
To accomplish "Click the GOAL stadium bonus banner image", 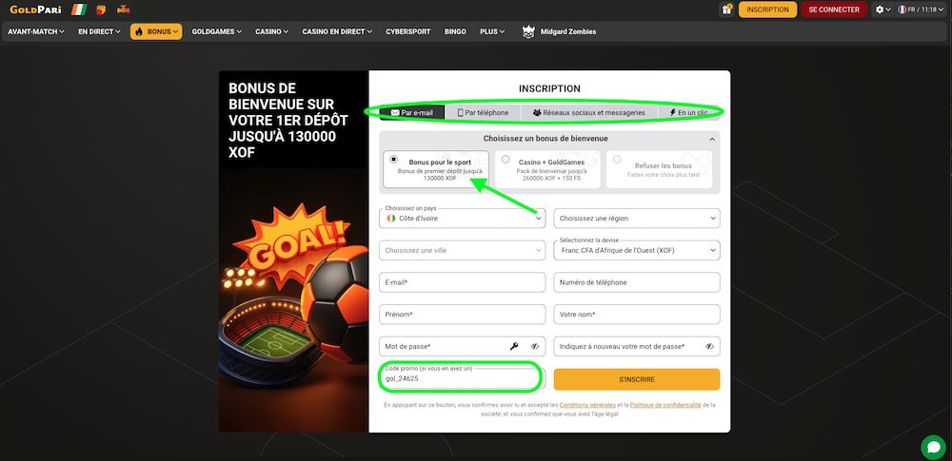I will [x=294, y=300].
